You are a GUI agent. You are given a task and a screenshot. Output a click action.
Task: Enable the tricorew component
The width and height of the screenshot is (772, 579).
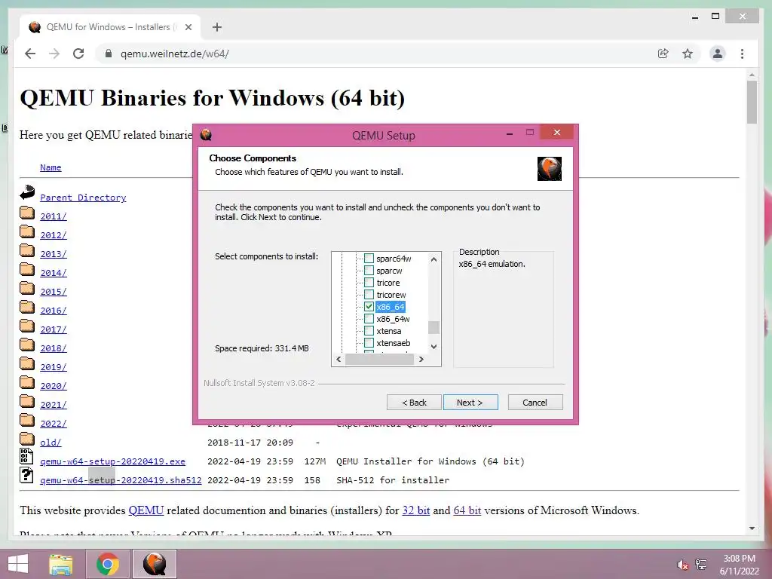369,295
